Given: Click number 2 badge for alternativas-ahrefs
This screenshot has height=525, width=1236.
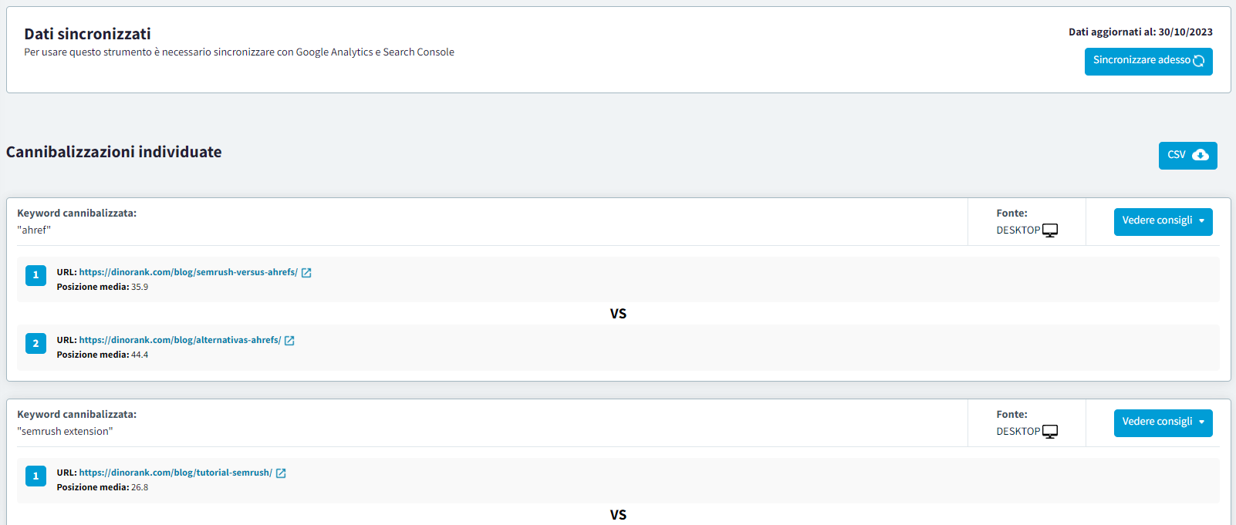Looking at the screenshot, I should (x=35, y=343).
